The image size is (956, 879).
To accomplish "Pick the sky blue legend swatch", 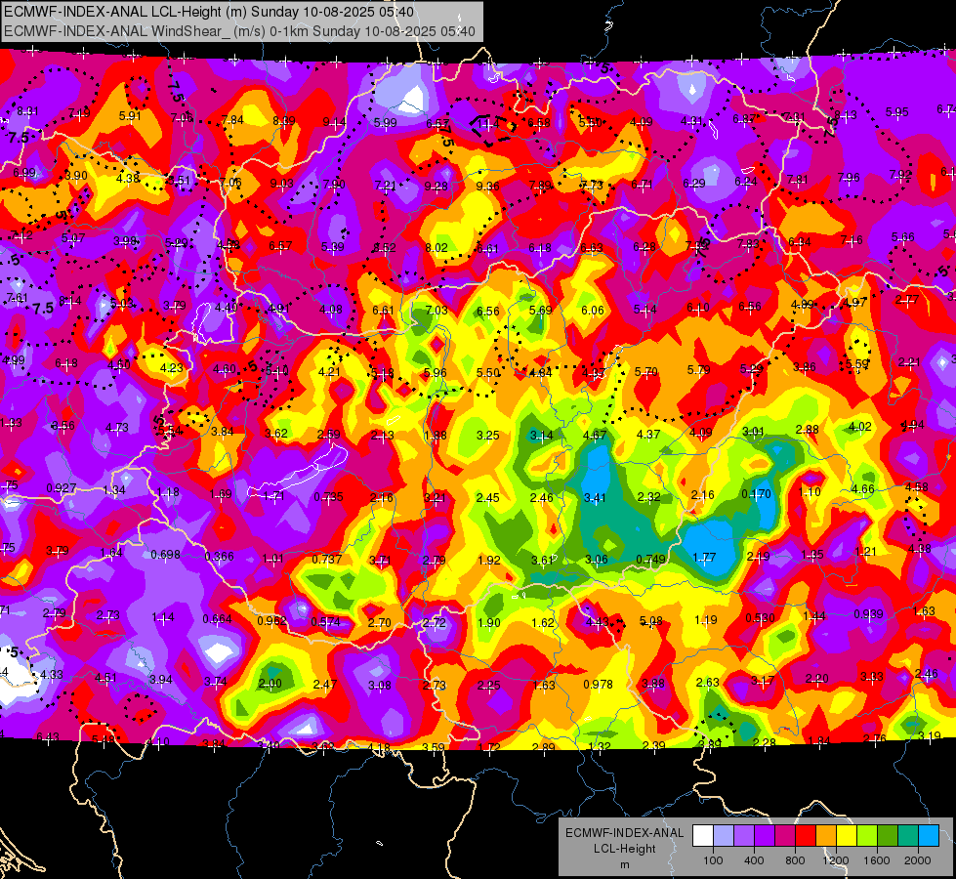I will 929,836.
